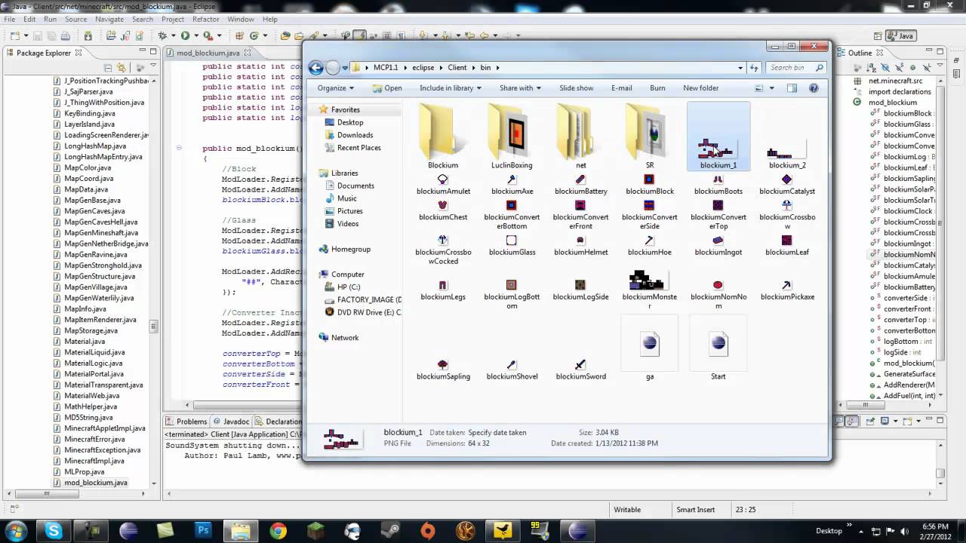Click the E-mail button
This screenshot has height=543, width=966.
[x=621, y=88]
